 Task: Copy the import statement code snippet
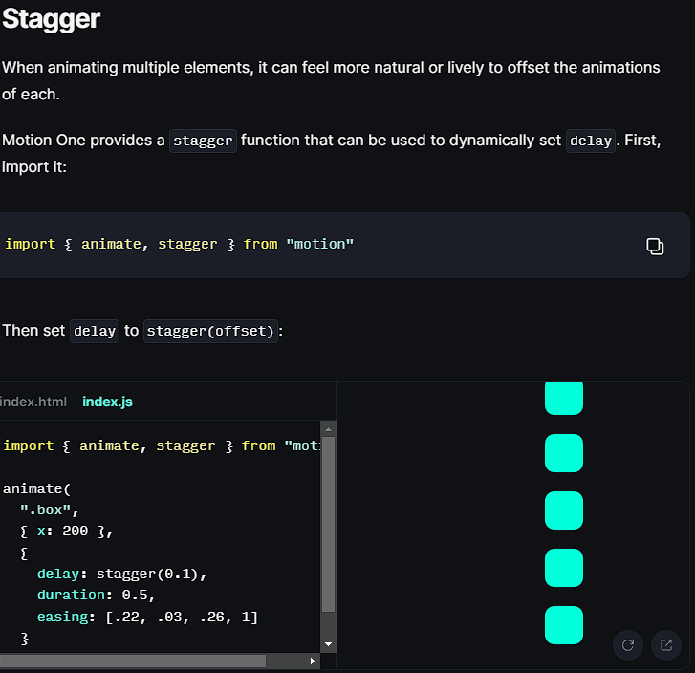point(655,246)
